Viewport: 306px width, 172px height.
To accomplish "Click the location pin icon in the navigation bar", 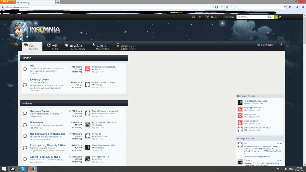I will click(x=281, y=45).
